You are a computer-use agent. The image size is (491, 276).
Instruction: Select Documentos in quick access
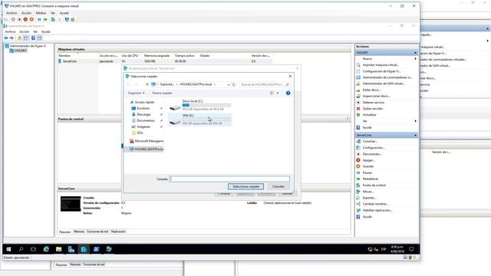(145, 120)
